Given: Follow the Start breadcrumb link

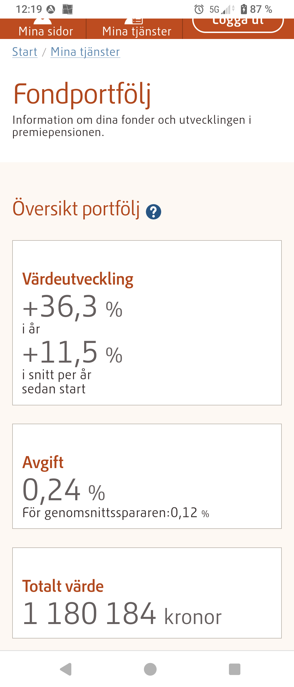Looking at the screenshot, I should coord(25,52).
